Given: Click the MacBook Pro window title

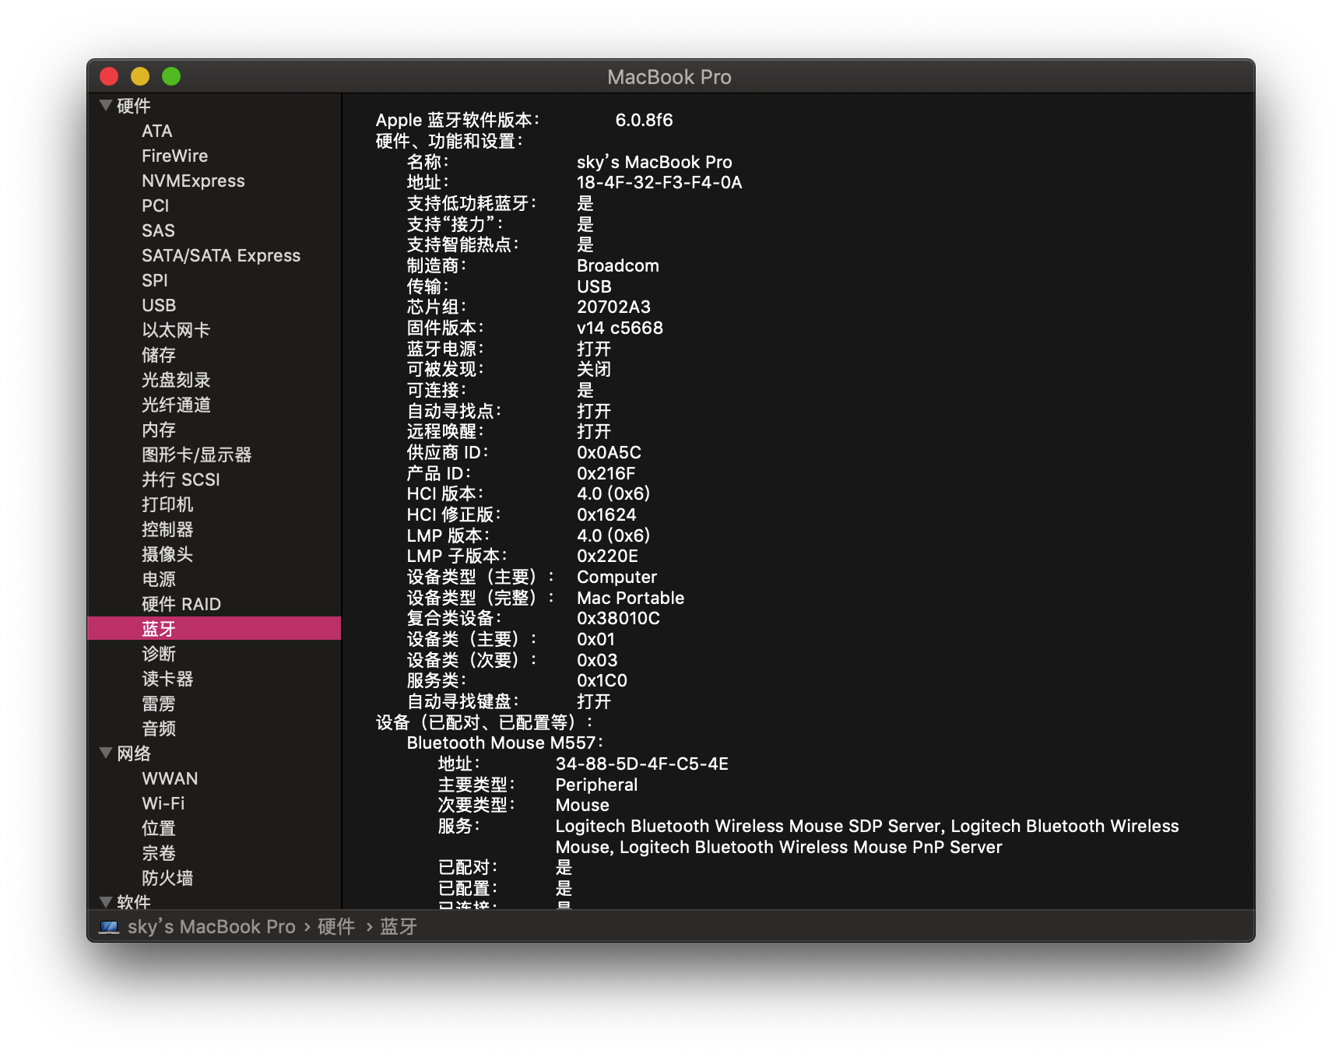Looking at the screenshot, I should pyautogui.click(x=669, y=77).
